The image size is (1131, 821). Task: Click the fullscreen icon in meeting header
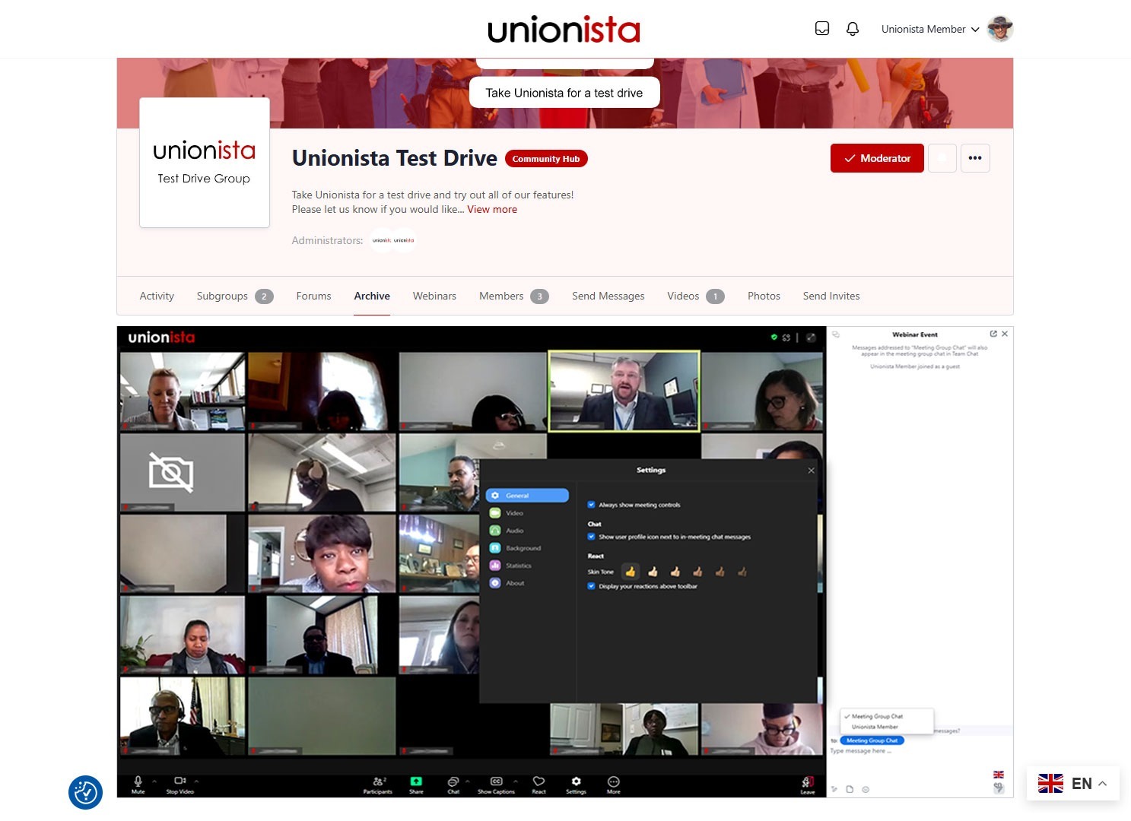click(x=811, y=338)
